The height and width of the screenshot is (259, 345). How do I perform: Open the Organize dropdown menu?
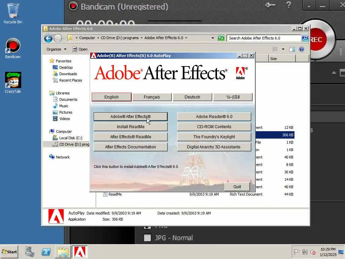click(56, 49)
